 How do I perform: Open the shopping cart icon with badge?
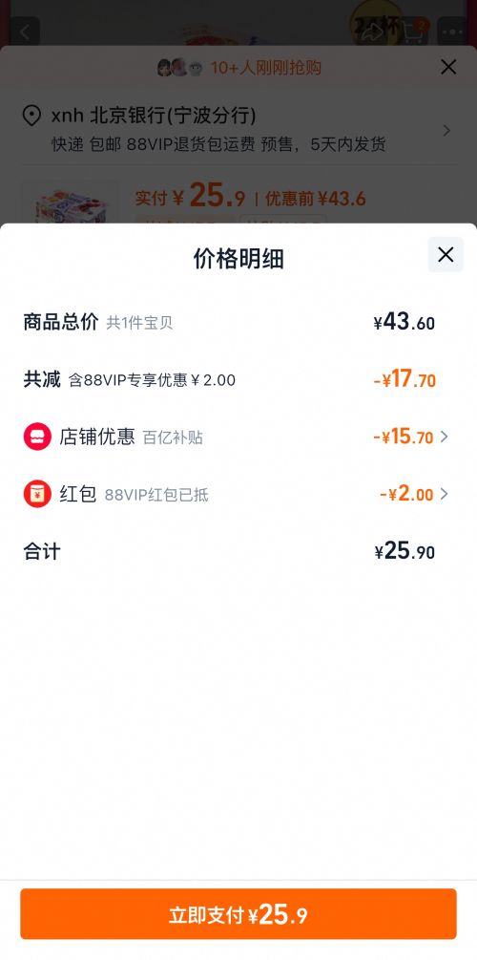coord(414,32)
